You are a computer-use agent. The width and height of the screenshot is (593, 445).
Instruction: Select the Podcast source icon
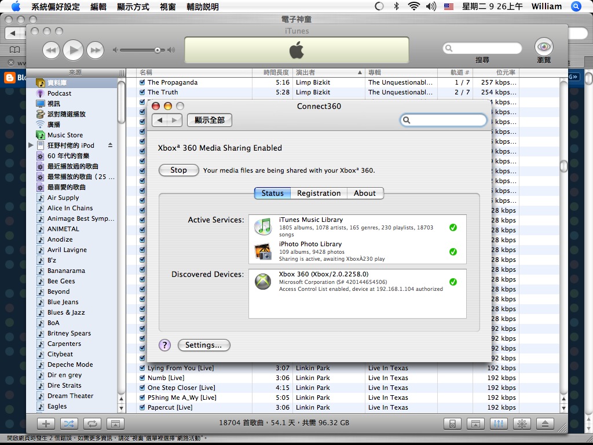[41, 93]
